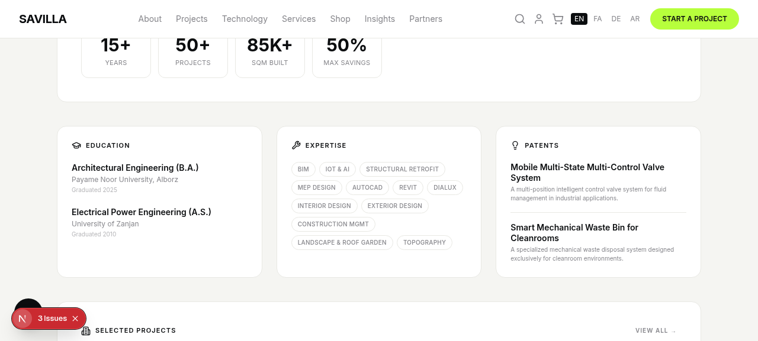Open the shopping cart icon

click(x=558, y=19)
